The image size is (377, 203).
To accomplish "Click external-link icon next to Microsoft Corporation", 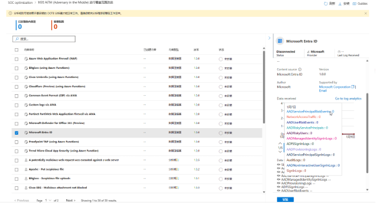I will 353,87.
